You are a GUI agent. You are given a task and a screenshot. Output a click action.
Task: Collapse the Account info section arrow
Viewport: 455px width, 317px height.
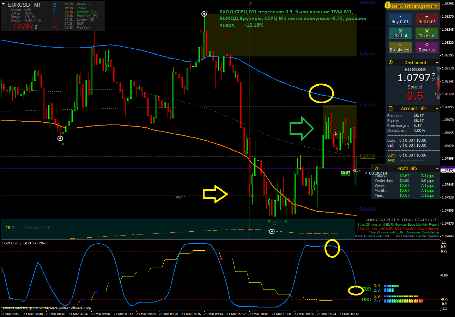(437, 109)
